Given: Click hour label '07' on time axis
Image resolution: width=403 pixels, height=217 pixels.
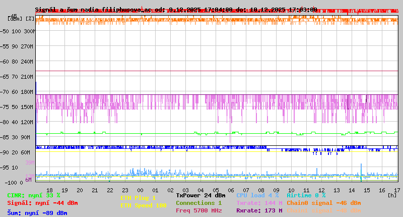Looking at the screenshot, I should coord(246,190).
